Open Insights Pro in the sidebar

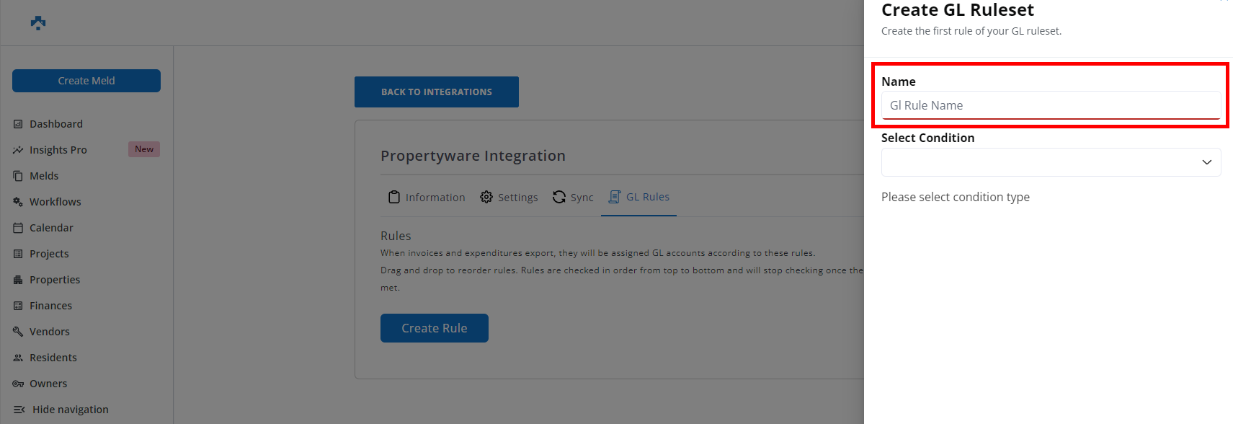58,150
